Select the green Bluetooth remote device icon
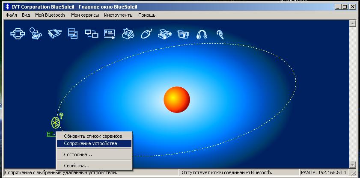The image size is (360, 178). pyautogui.click(x=56, y=123)
